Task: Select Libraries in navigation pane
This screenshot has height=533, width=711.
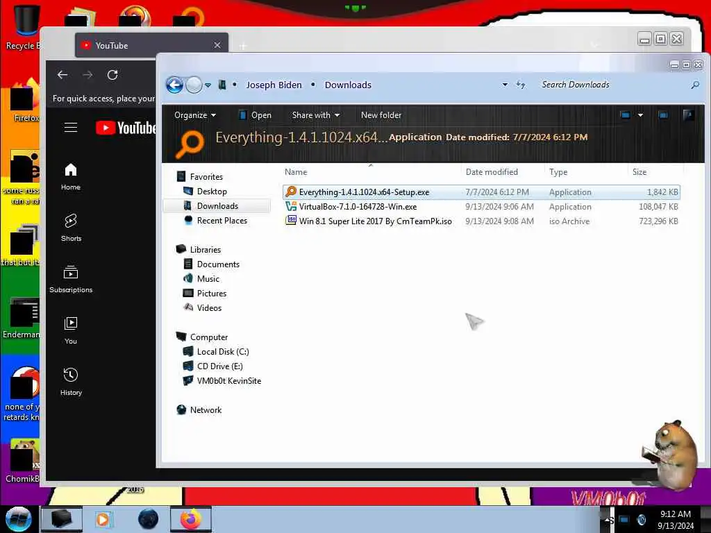Action: (x=205, y=250)
